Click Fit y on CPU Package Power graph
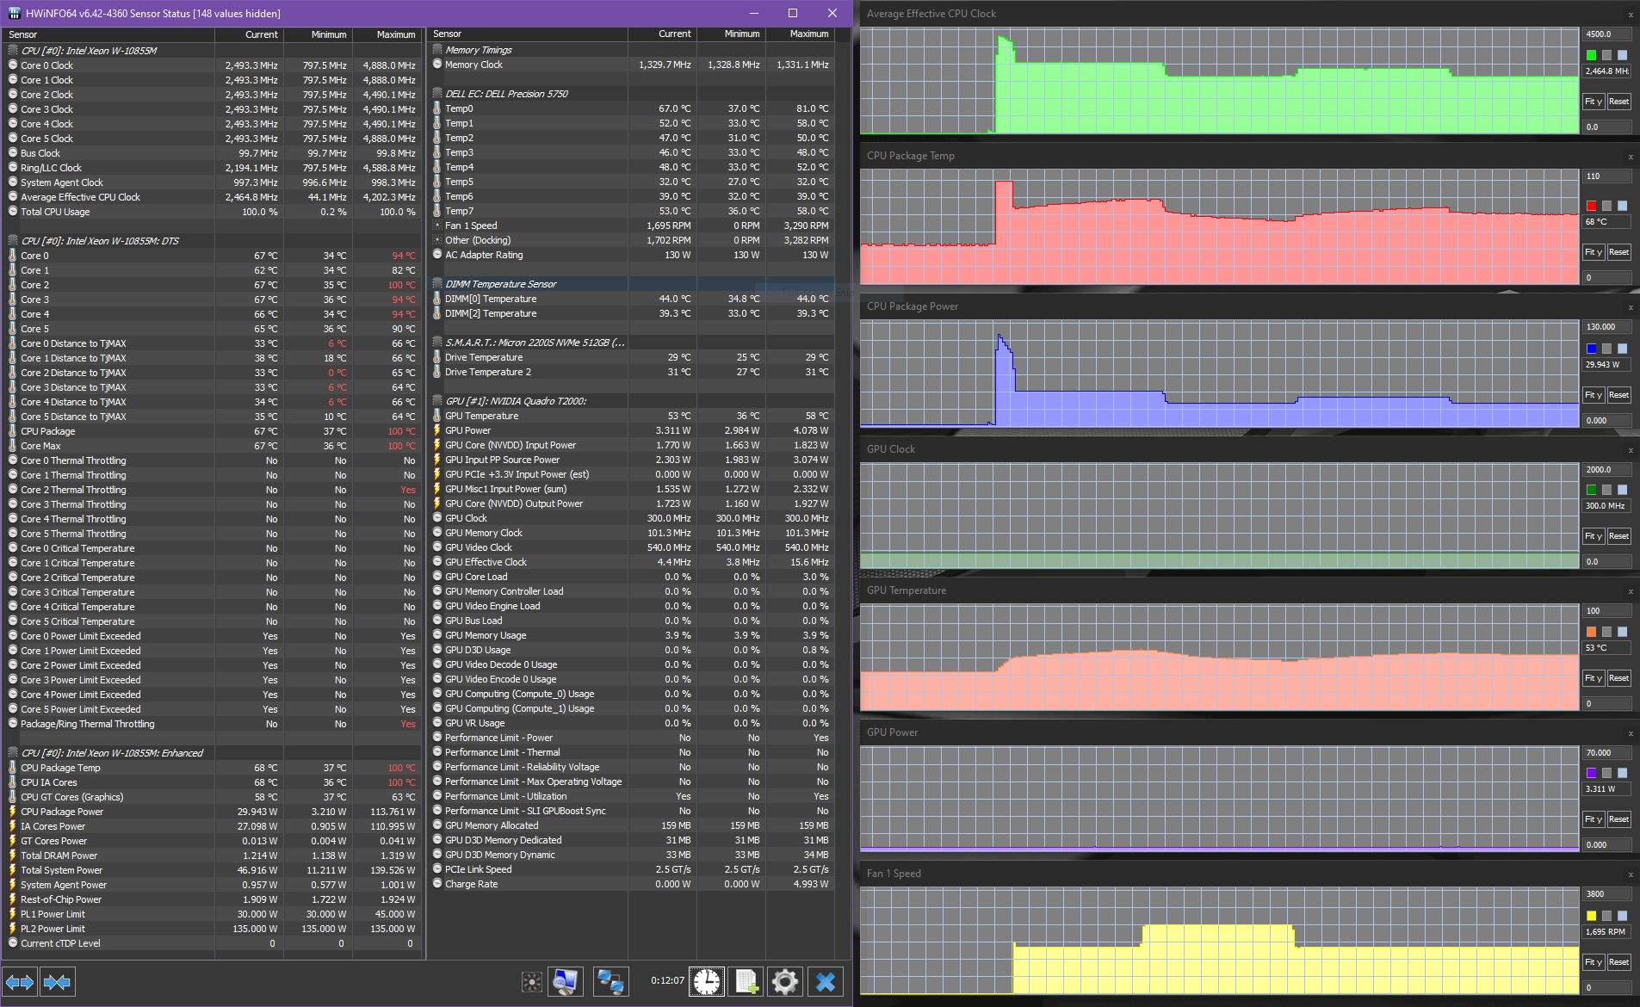The width and height of the screenshot is (1640, 1007). (1594, 395)
